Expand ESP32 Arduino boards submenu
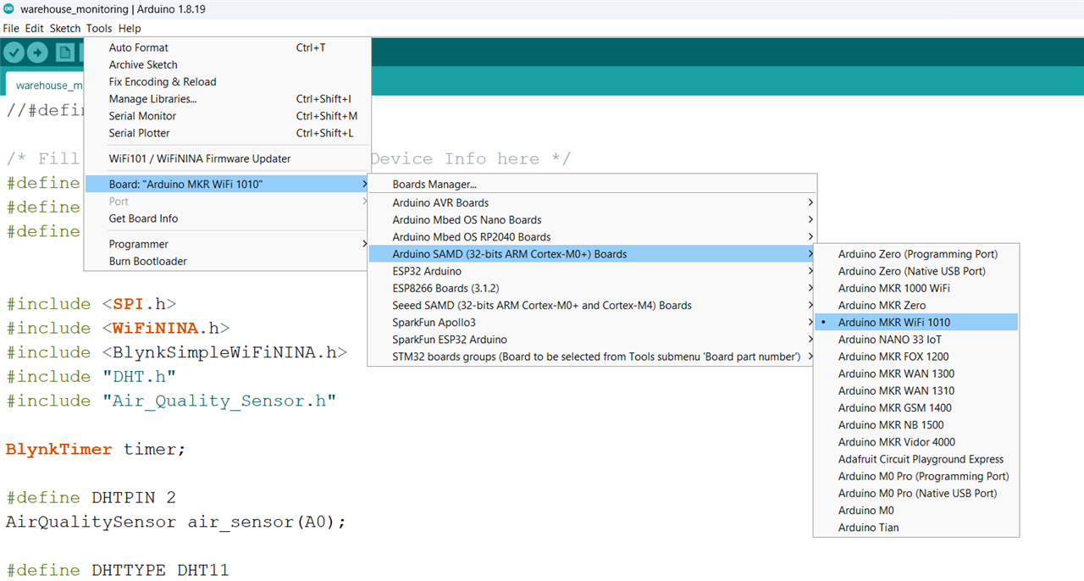1084x581 pixels. [x=427, y=272]
